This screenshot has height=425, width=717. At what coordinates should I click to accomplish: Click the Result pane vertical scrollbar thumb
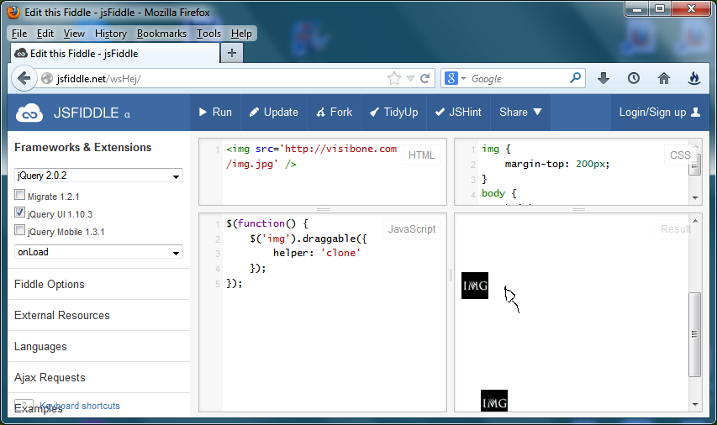(694, 334)
